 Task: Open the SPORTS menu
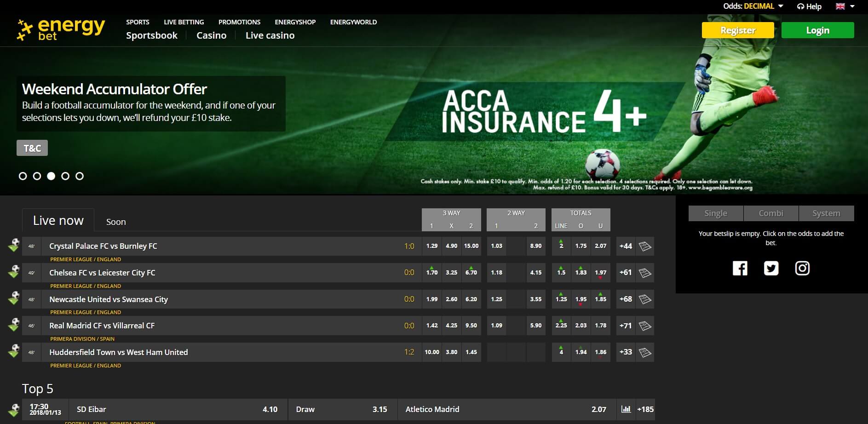point(138,22)
